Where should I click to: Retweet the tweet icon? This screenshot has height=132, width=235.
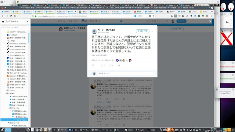(x=102, y=66)
